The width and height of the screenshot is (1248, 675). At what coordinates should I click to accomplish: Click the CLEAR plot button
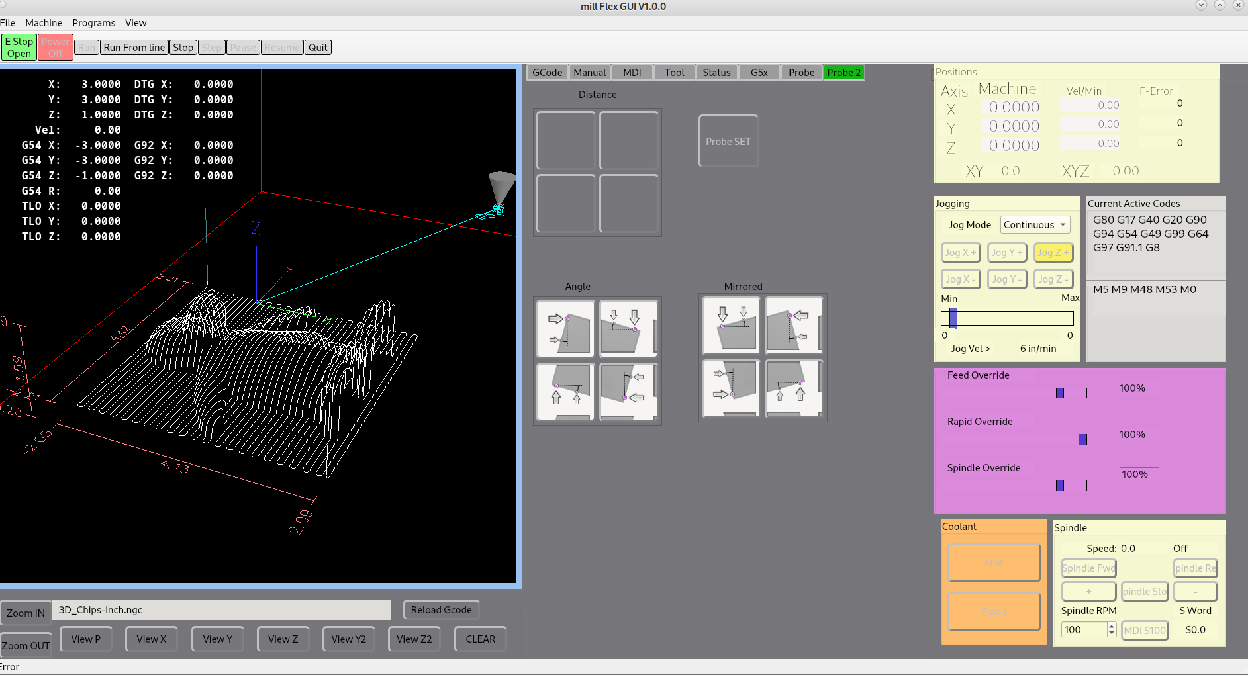coord(481,639)
